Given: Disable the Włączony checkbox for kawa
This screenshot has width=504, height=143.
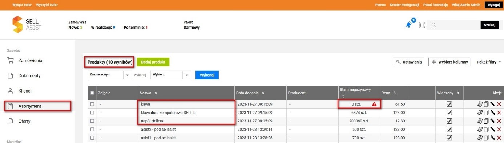Looking at the screenshot, I should click(449, 104).
